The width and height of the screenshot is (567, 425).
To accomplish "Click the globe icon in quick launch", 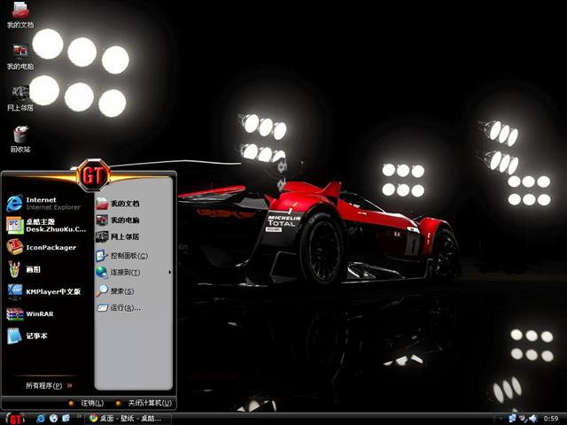I will 53,418.
